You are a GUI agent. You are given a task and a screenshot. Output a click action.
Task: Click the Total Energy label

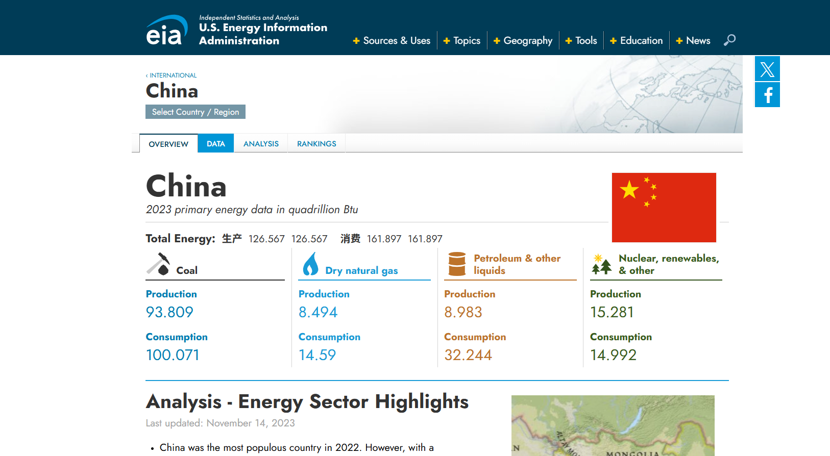click(180, 239)
